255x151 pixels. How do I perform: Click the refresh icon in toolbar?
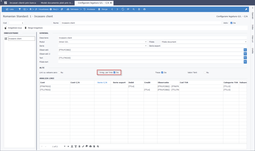[x=123, y=9]
